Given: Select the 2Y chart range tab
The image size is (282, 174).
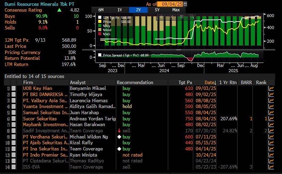Looking at the screenshot, I should tap(138, 10).
